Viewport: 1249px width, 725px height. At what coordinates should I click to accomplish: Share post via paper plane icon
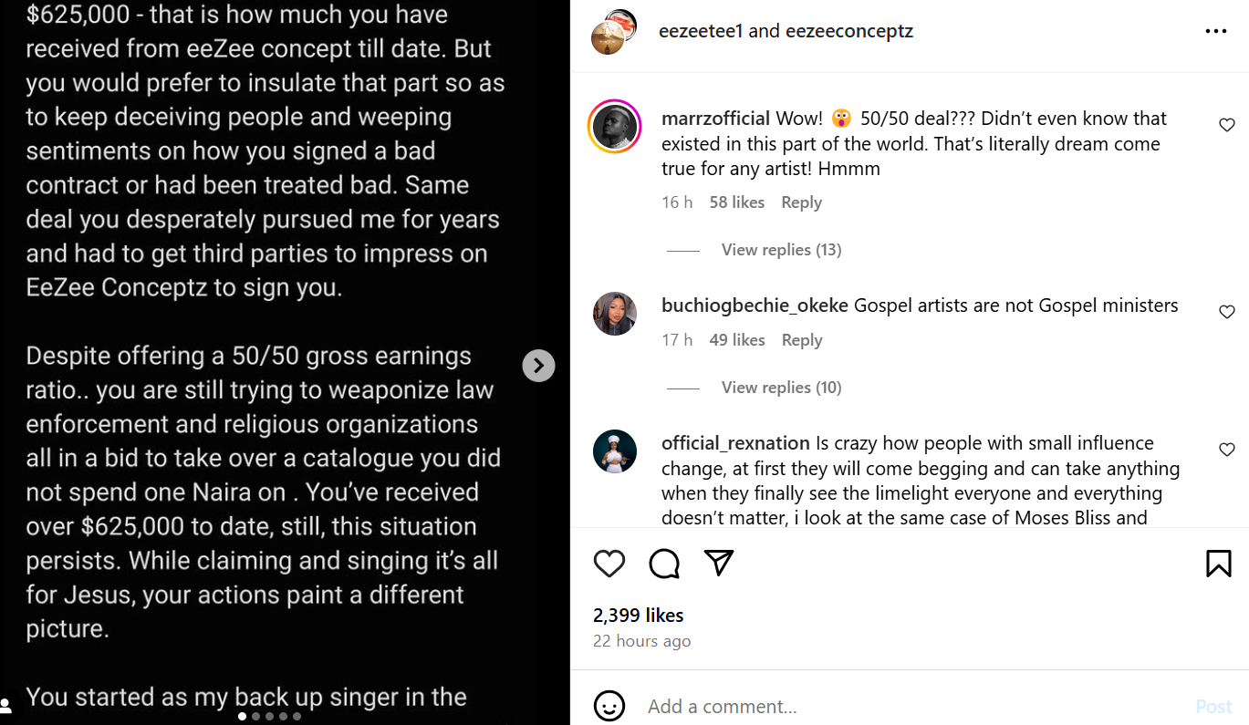coord(719,563)
